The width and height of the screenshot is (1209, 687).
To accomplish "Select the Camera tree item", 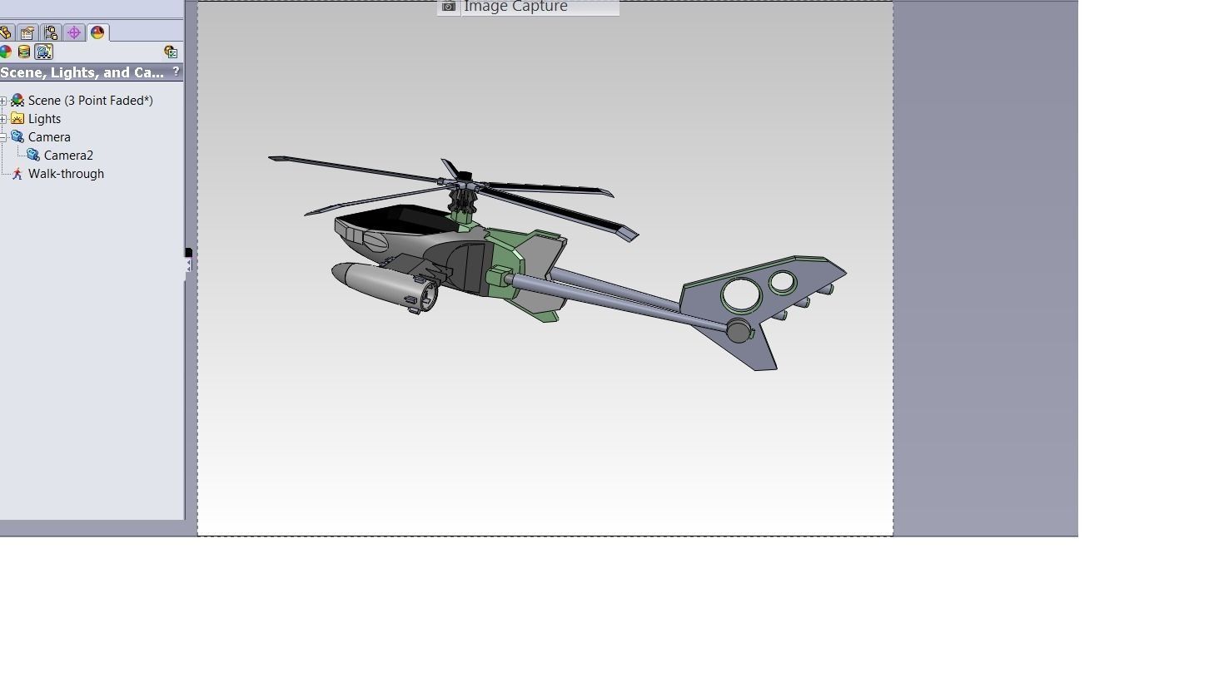I will click(49, 137).
